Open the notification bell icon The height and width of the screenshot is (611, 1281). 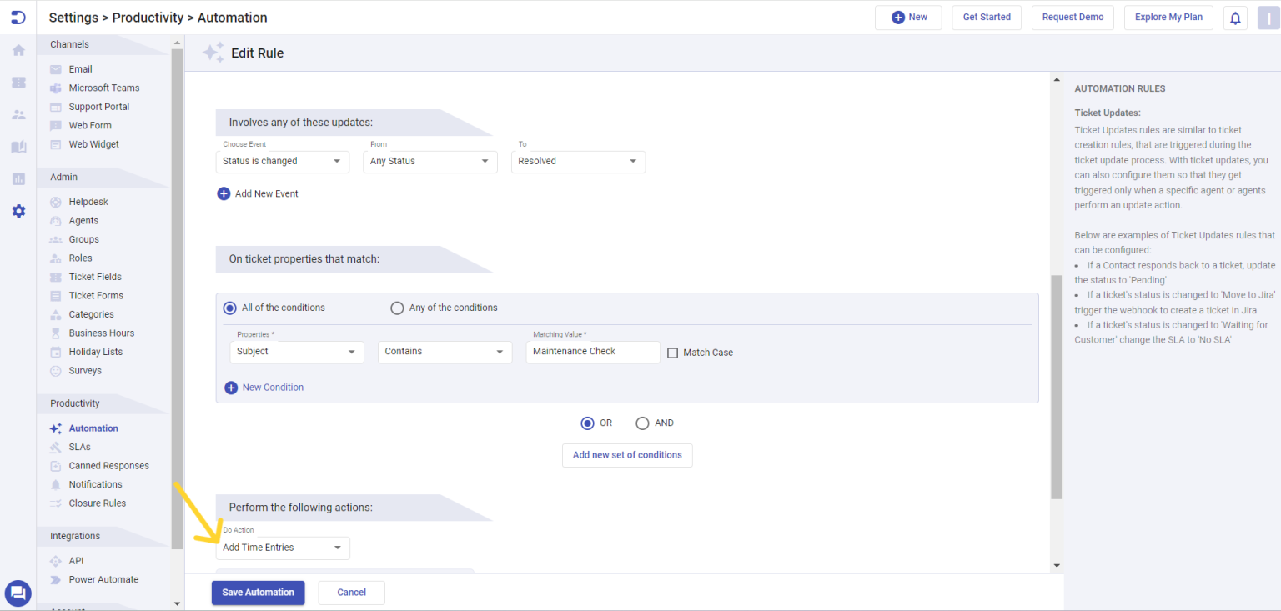coord(1235,17)
